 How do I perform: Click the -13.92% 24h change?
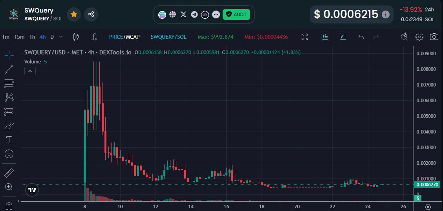(x=411, y=9)
